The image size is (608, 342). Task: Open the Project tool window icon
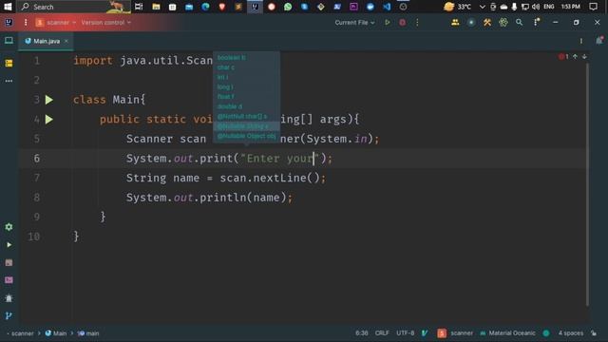click(9, 41)
